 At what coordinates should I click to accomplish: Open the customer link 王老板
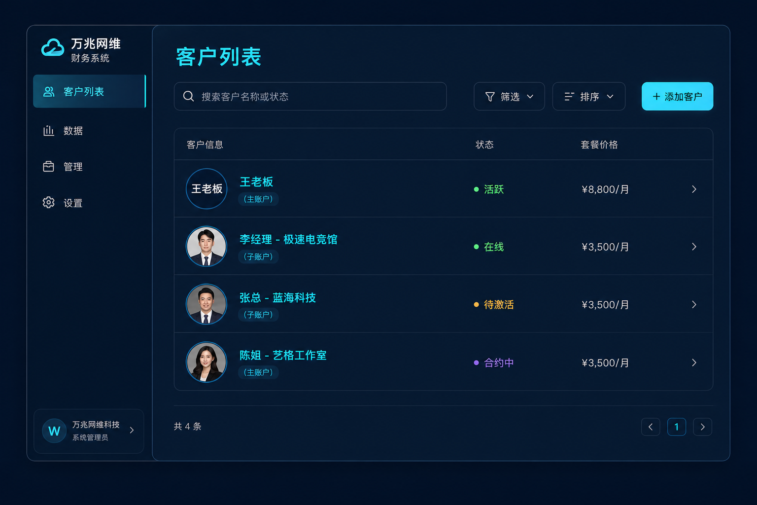click(x=256, y=182)
